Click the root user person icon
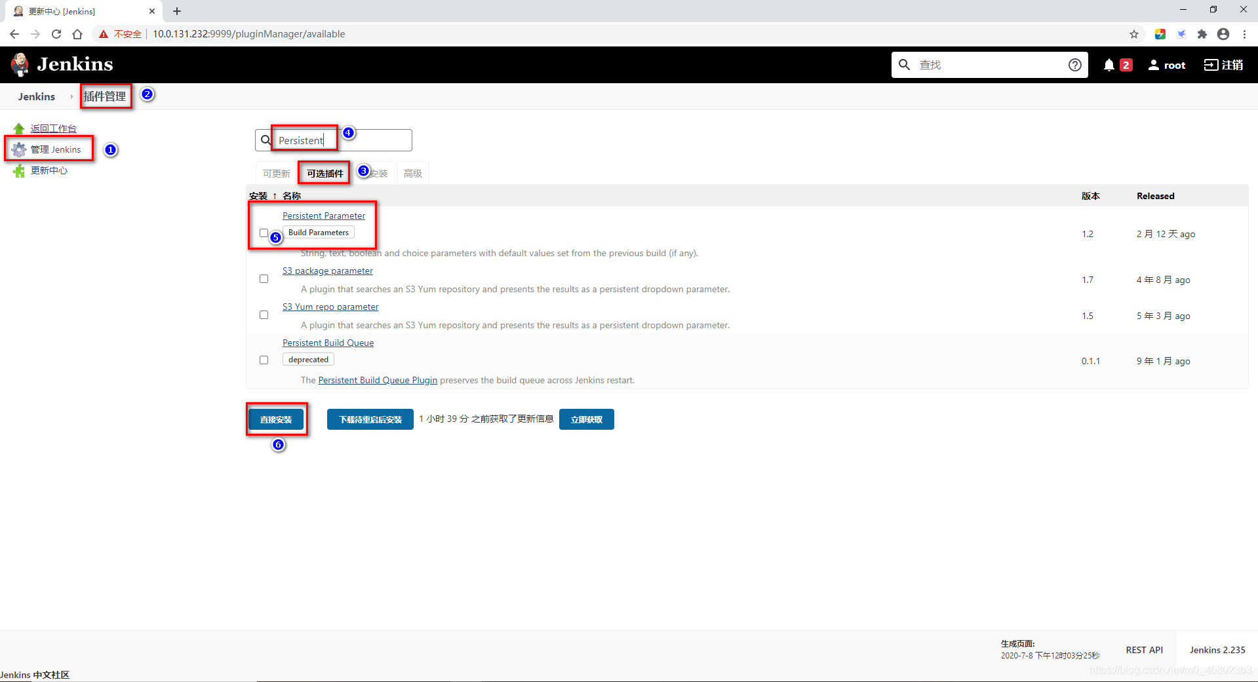The image size is (1258, 682). (1154, 65)
